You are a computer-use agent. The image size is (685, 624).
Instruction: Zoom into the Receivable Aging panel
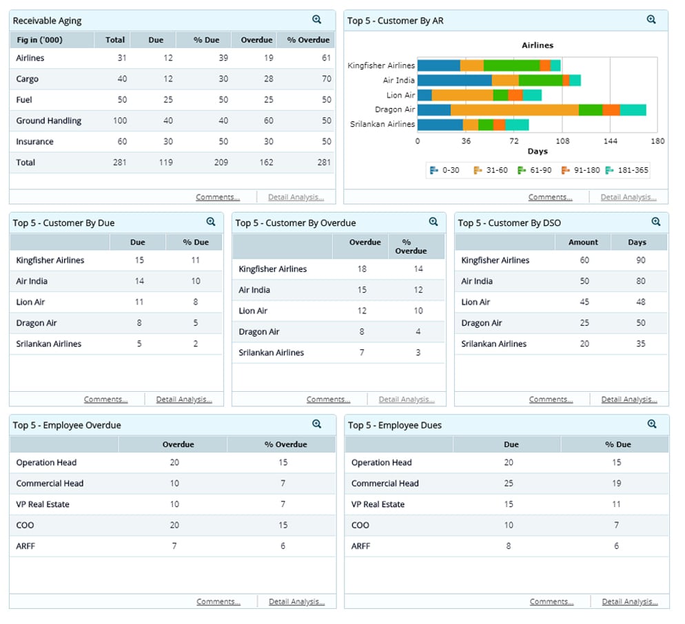click(x=317, y=20)
